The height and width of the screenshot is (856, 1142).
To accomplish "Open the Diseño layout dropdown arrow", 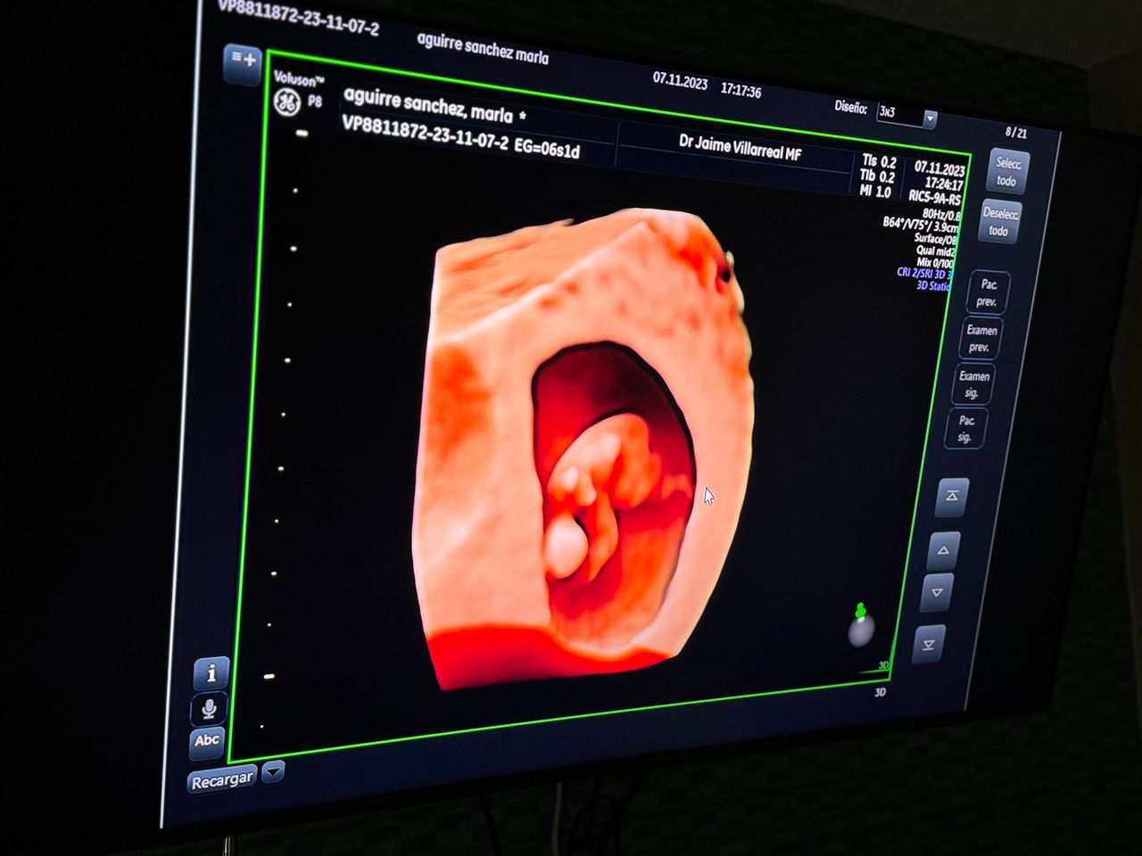I will click(930, 118).
